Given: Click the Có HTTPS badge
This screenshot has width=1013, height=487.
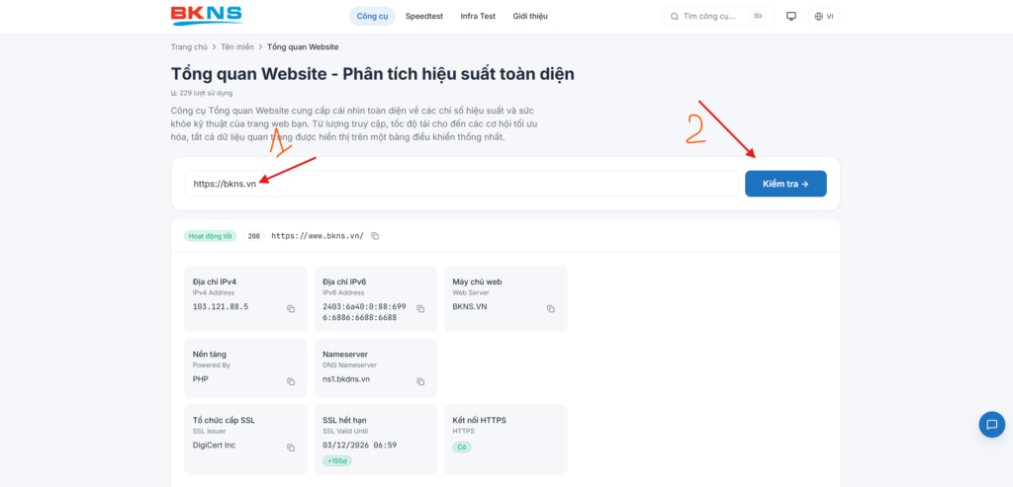Looking at the screenshot, I should pyautogui.click(x=462, y=447).
